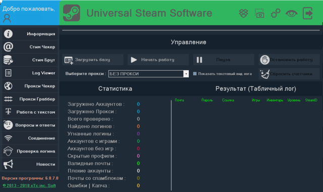
Task: Click the graduate cap icon for Проверка логина
Action: (8, 151)
